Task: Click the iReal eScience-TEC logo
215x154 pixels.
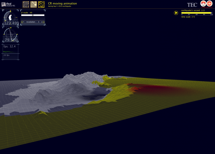Action: pos(8,4)
